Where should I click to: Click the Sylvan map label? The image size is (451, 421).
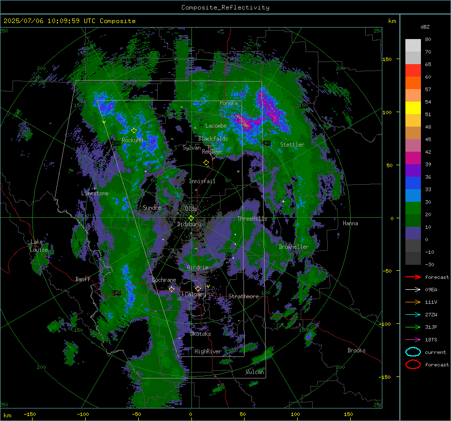click(x=191, y=148)
